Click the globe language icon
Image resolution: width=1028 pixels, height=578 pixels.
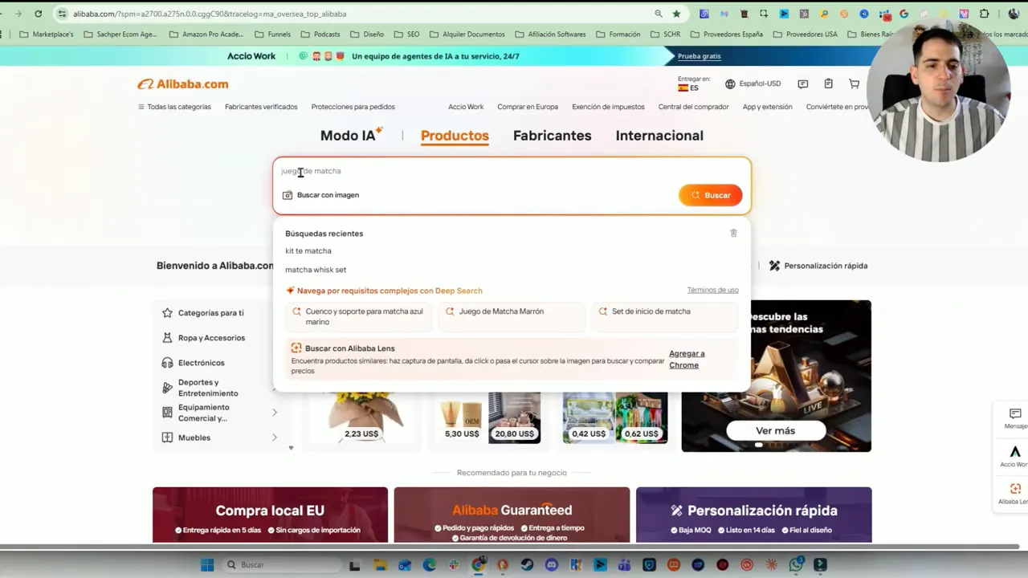tap(730, 84)
